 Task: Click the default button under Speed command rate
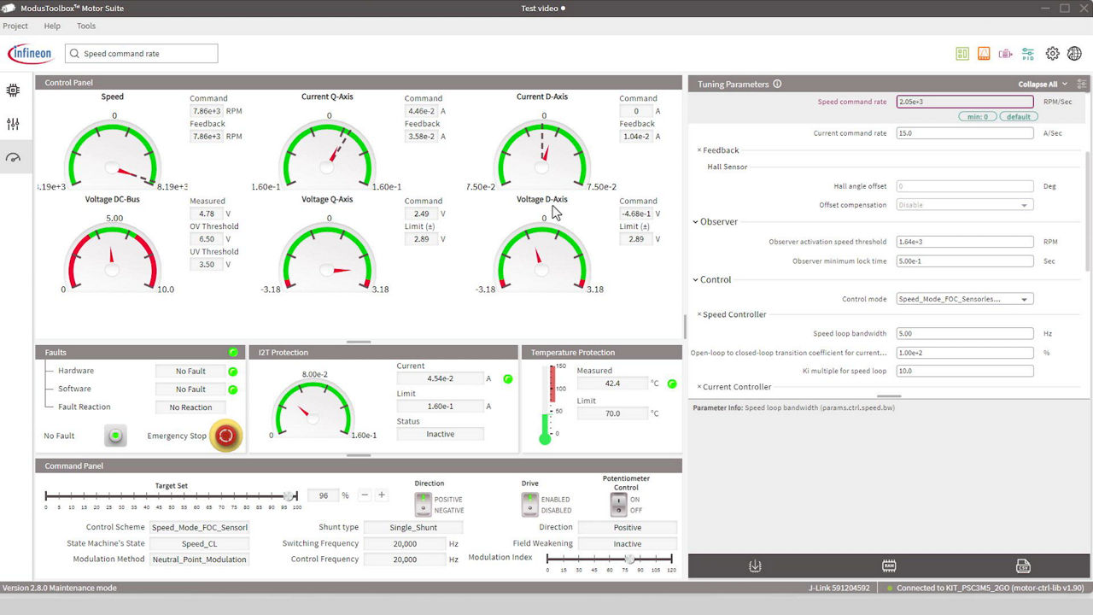1018,117
